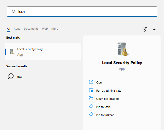Click the Open icon in the details panel

tap(91, 82)
